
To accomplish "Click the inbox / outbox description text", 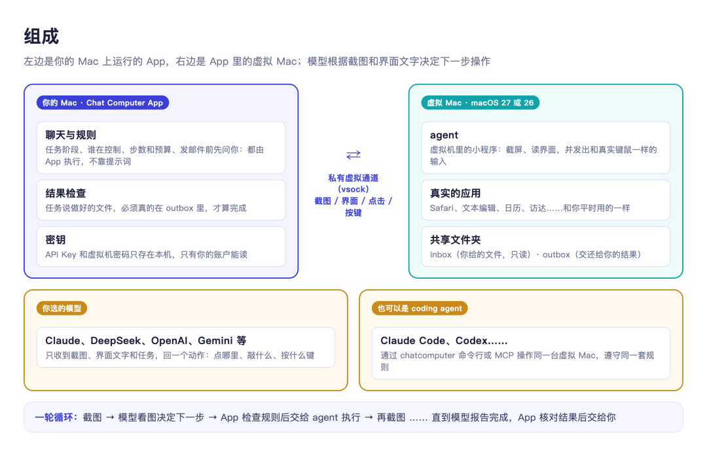I will [x=535, y=254].
